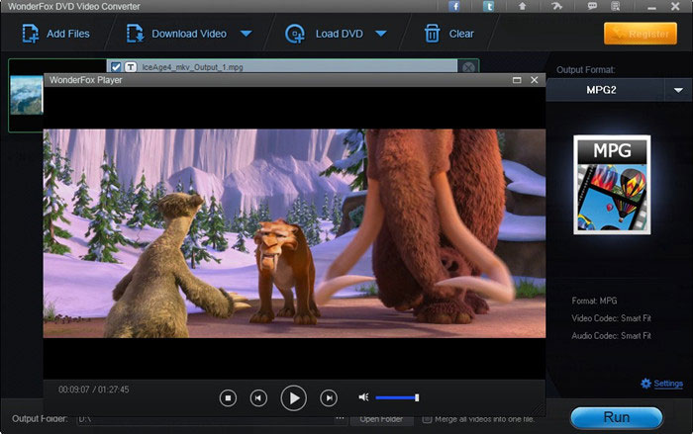Open the menu list icon in title bar
Image resolution: width=693 pixels, height=434 pixels.
point(615,6)
